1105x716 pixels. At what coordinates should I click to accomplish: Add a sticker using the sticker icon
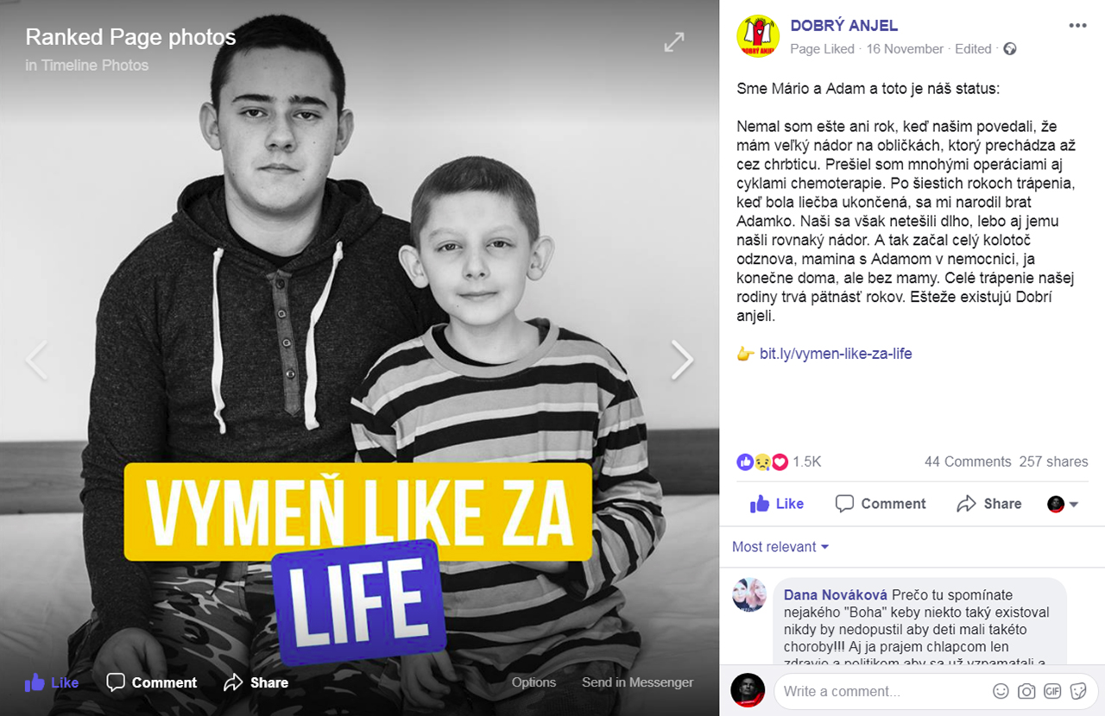click(1078, 691)
